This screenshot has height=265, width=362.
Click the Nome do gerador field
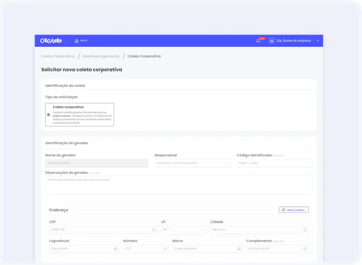point(97,163)
